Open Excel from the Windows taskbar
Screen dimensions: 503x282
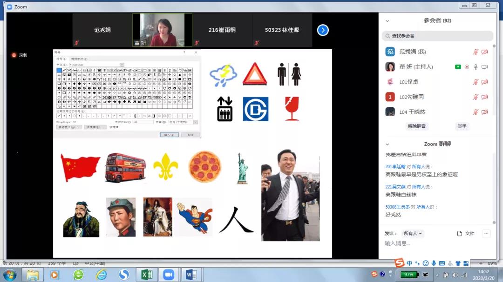[x=146, y=275]
